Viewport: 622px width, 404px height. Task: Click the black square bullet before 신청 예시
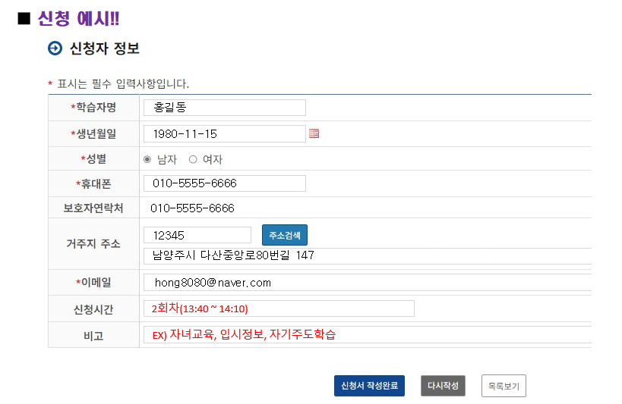pos(24,18)
